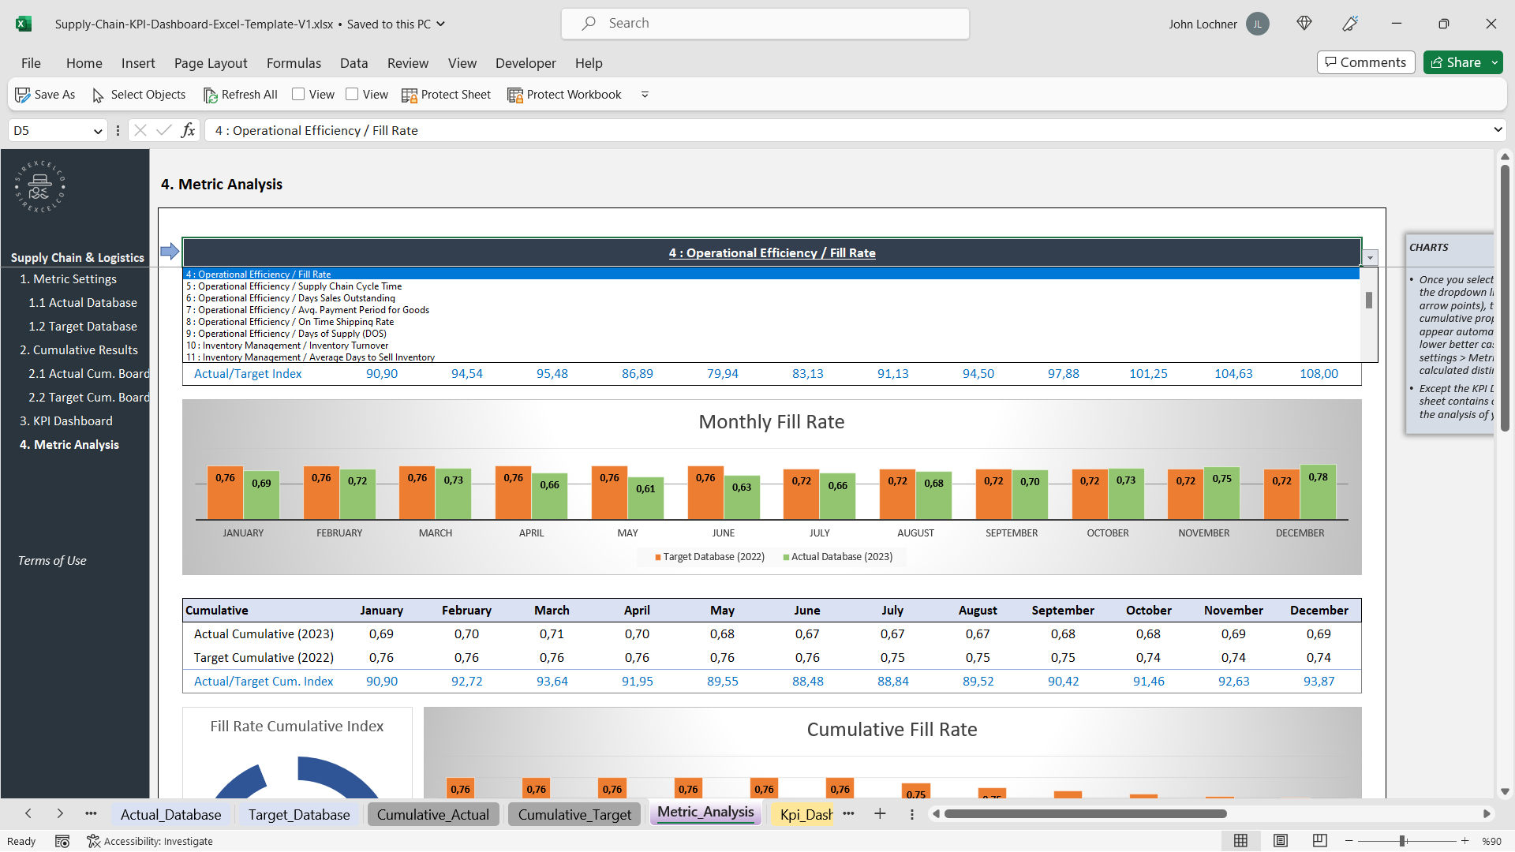Click the Accessibility Investigate status icon
This screenshot has height=852, width=1515.
pos(93,841)
